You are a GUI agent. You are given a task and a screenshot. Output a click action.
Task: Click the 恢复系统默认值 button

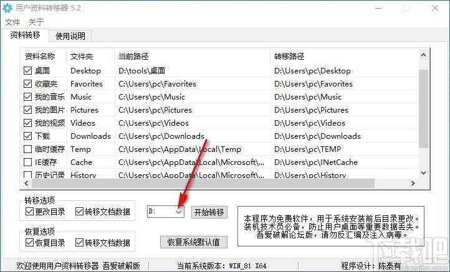tap(194, 242)
